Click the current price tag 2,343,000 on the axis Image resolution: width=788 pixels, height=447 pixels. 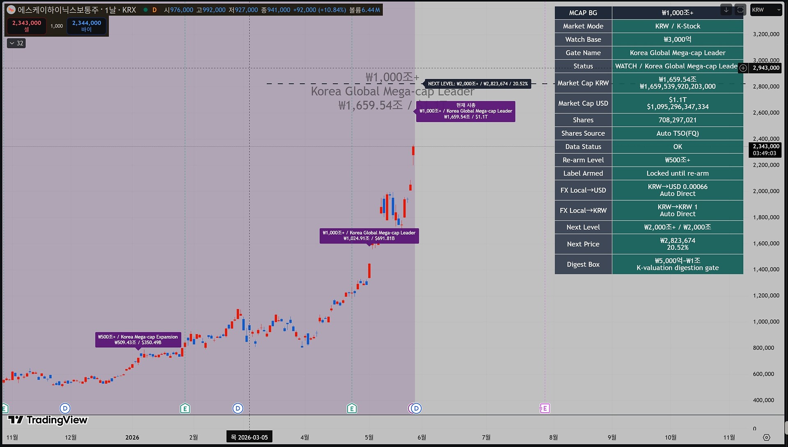click(x=766, y=150)
